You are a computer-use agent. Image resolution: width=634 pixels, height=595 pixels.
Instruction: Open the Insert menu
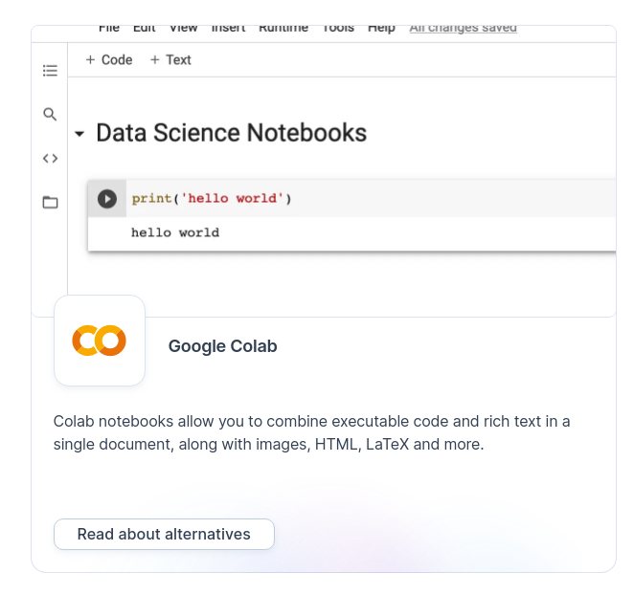coord(228,29)
